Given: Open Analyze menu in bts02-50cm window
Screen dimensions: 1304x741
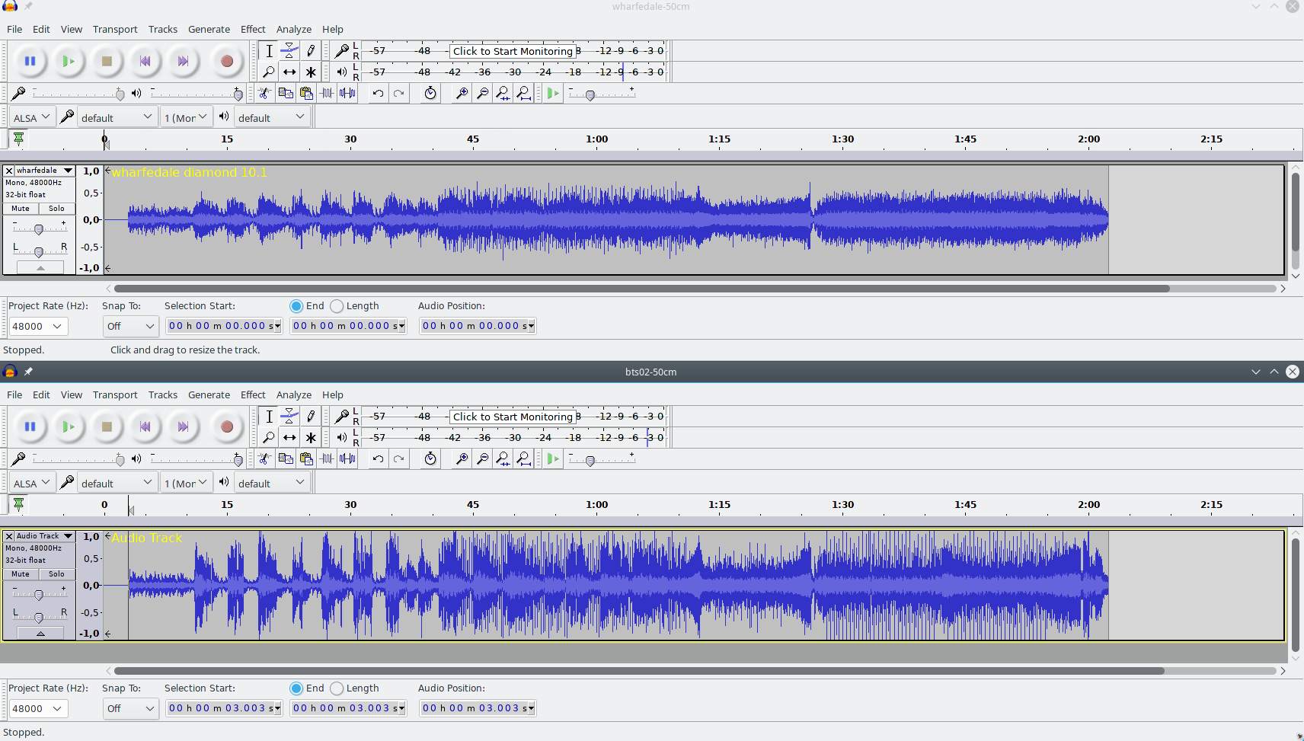Looking at the screenshot, I should click(294, 394).
